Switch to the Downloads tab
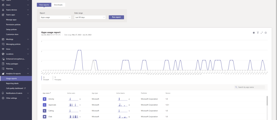This screenshot has width=277, height=120. click(x=58, y=5)
